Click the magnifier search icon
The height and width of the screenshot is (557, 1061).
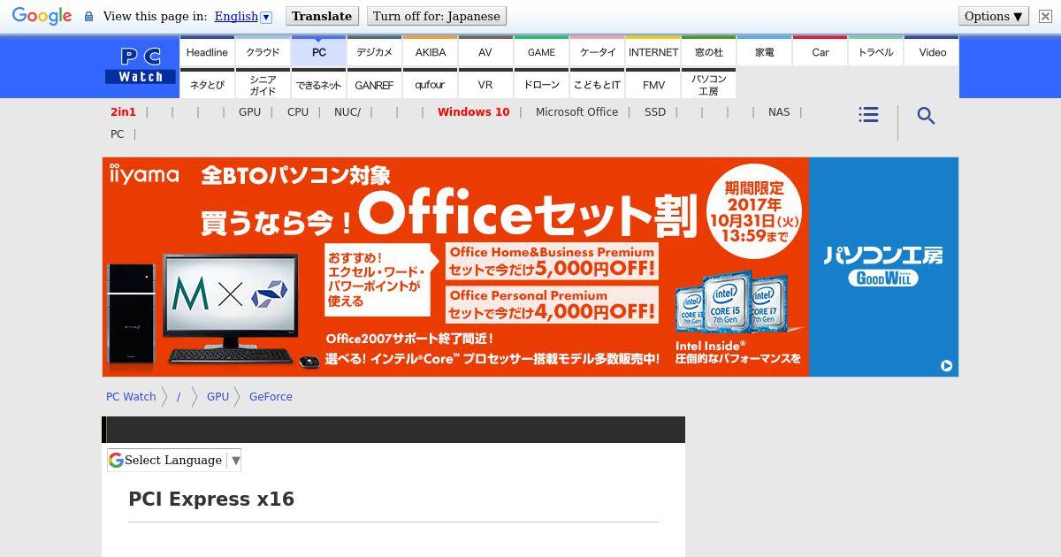point(926,116)
